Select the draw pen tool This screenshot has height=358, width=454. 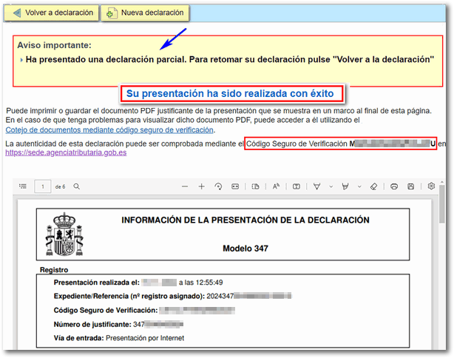[x=316, y=186]
